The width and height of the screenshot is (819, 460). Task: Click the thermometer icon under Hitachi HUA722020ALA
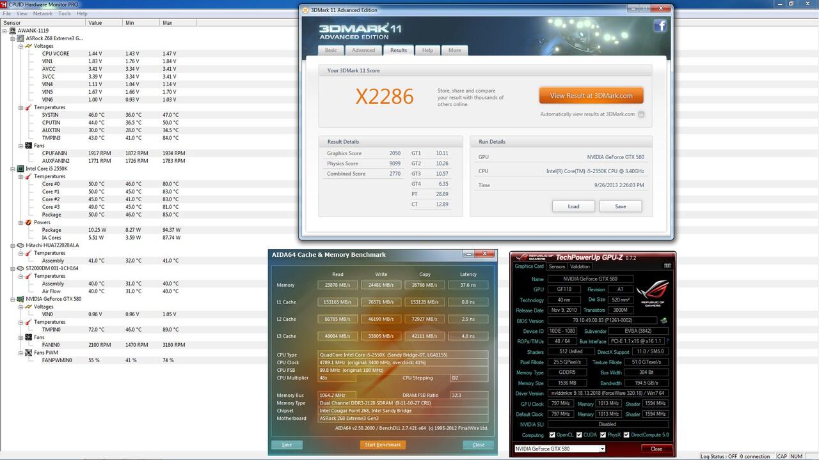[x=28, y=253]
